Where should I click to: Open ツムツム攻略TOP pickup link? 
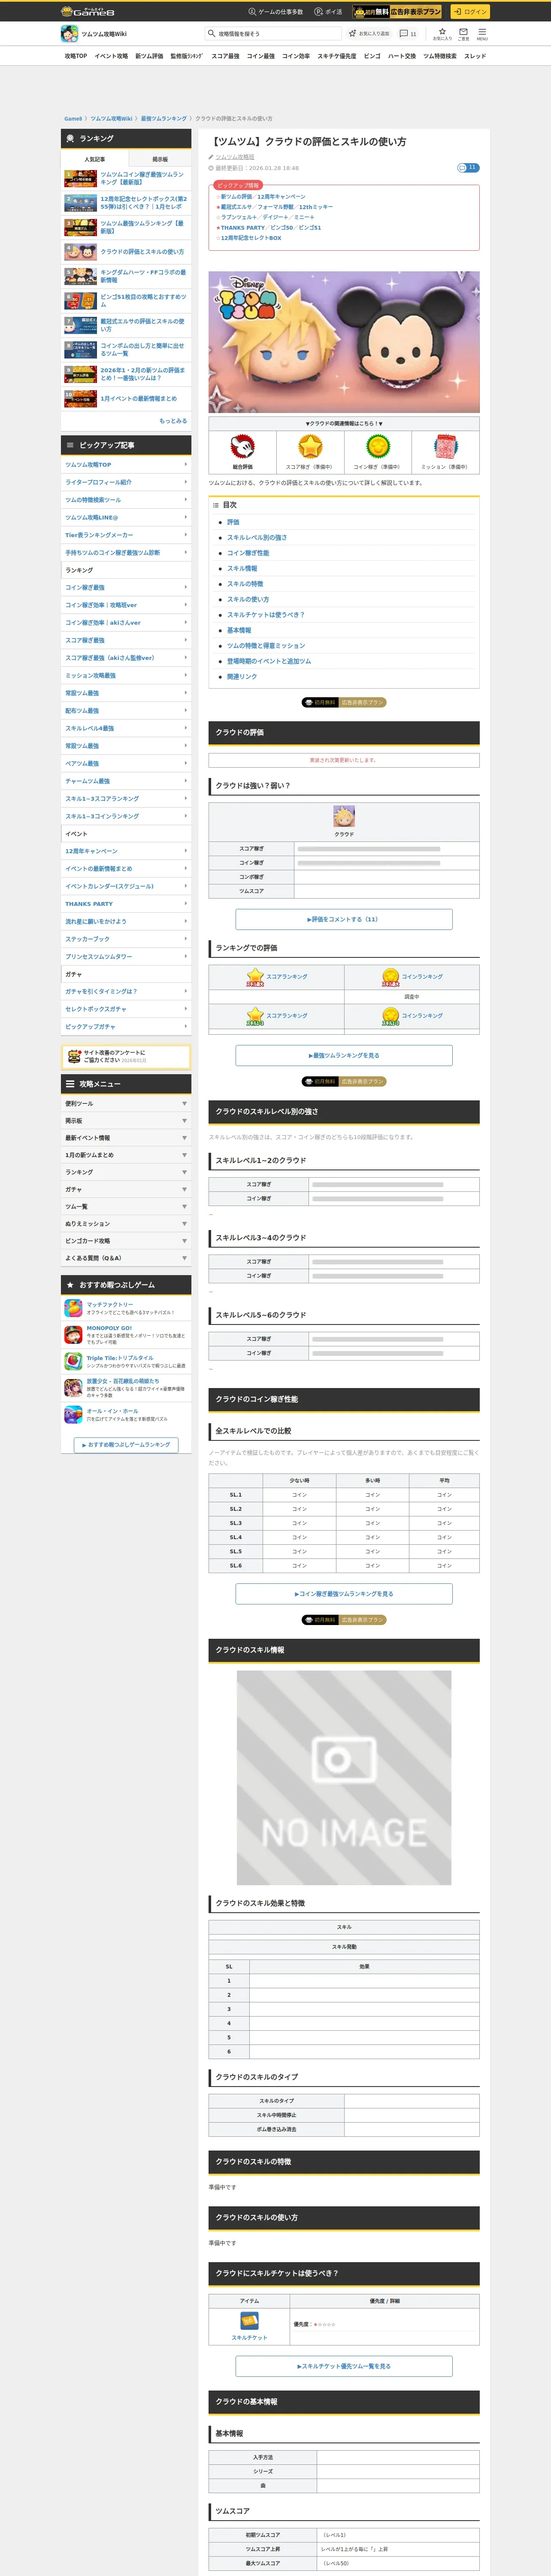pyautogui.click(x=126, y=465)
